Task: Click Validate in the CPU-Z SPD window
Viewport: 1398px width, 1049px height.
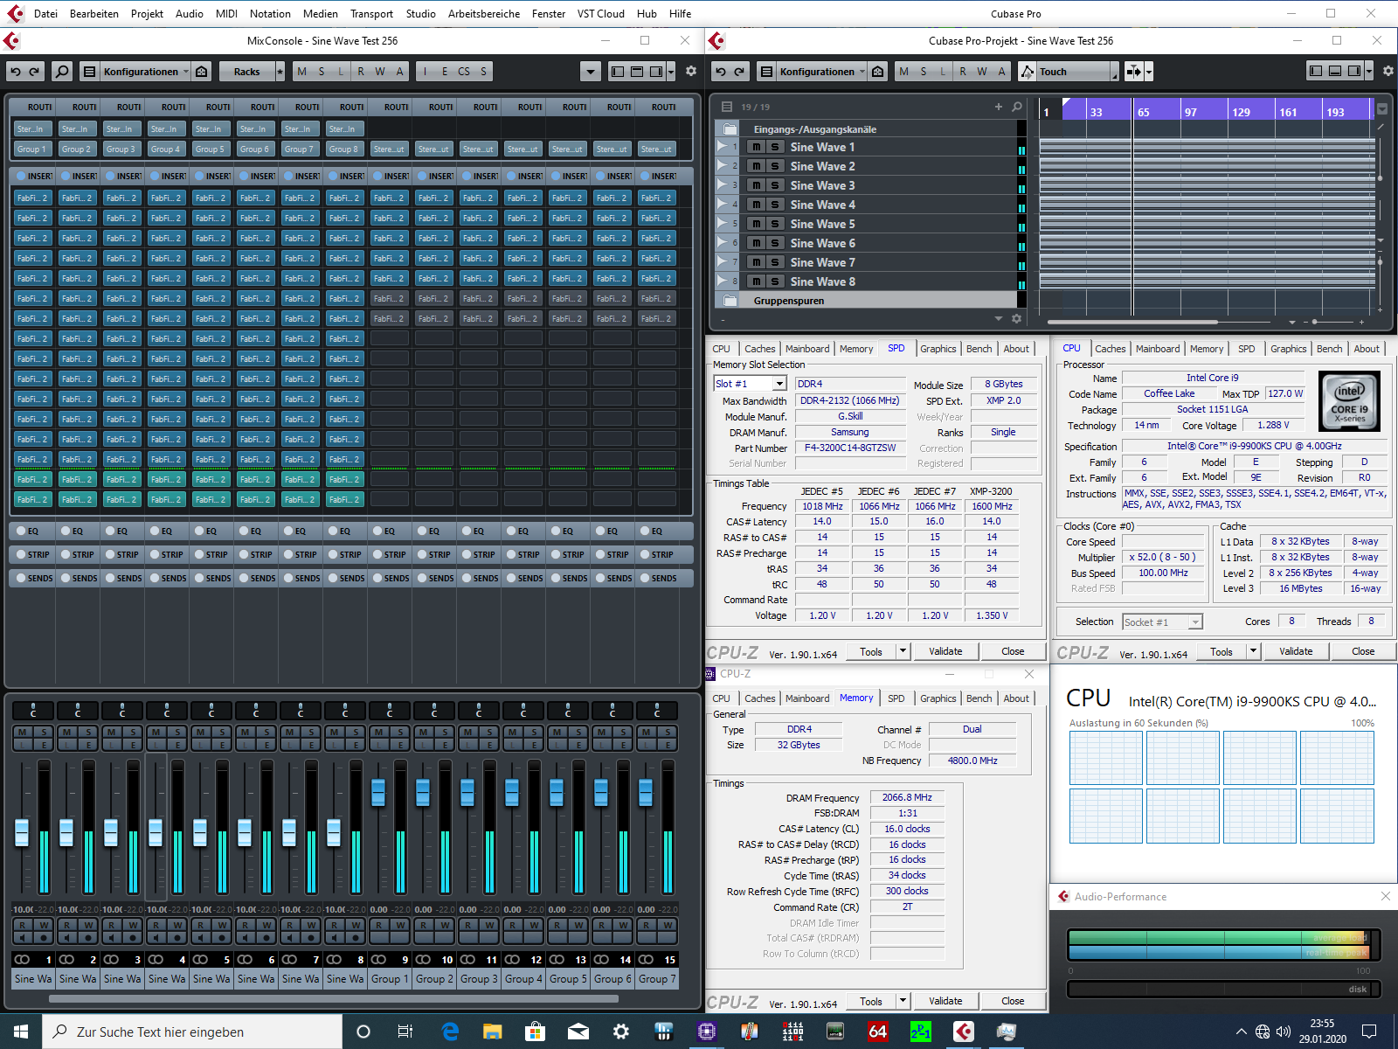Action: (945, 651)
